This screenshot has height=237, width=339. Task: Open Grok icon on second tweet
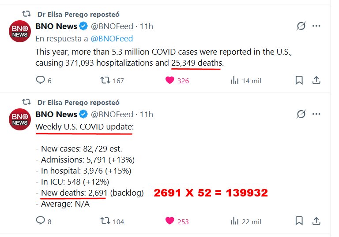pos(301,114)
